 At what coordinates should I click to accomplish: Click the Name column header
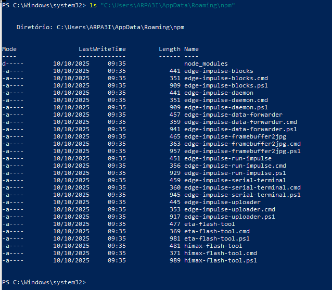coord(191,49)
